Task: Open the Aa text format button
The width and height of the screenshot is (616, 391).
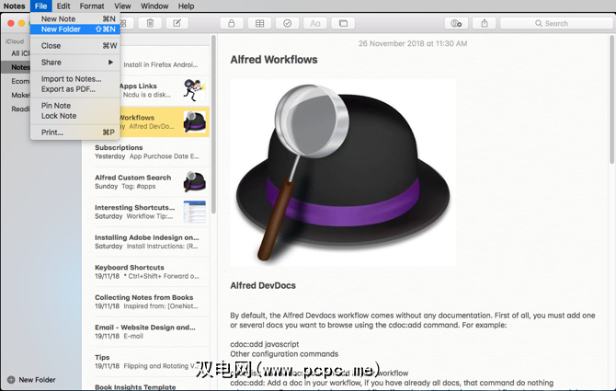Action: tap(315, 23)
